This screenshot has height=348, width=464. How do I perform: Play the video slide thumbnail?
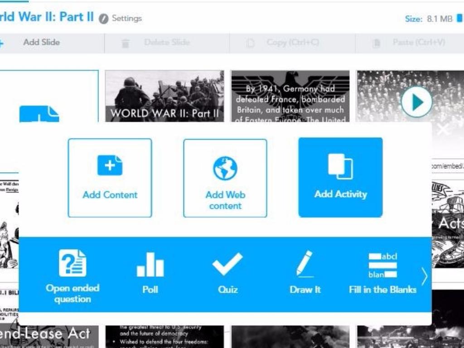click(416, 102)
